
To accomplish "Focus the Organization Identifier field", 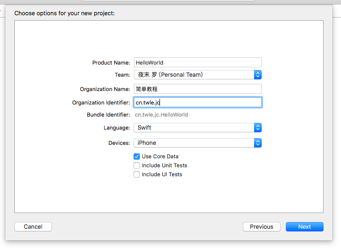I will 197,103.
